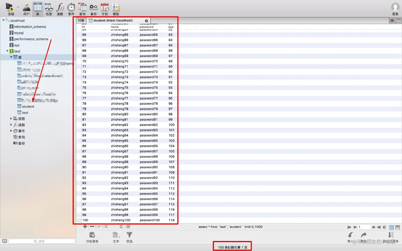Expand the 事件 tree folder

(x=11, y=131)
